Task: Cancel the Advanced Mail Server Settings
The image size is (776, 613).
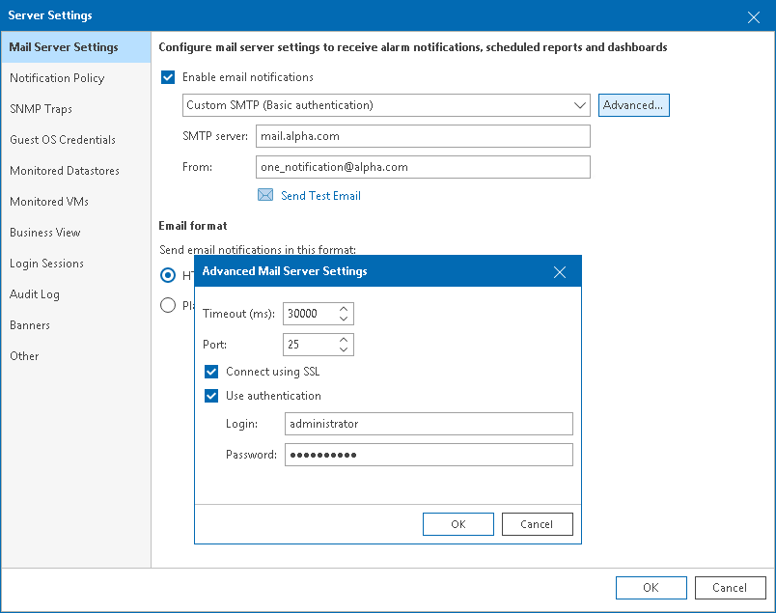Action: point(537,523)
